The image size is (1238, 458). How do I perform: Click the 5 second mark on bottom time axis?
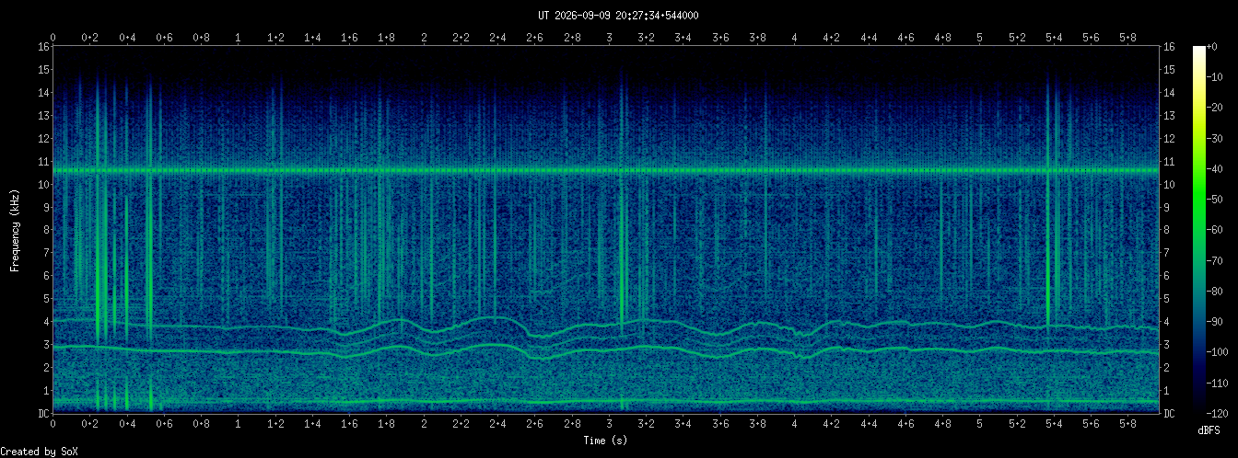[x=979, y=424]
